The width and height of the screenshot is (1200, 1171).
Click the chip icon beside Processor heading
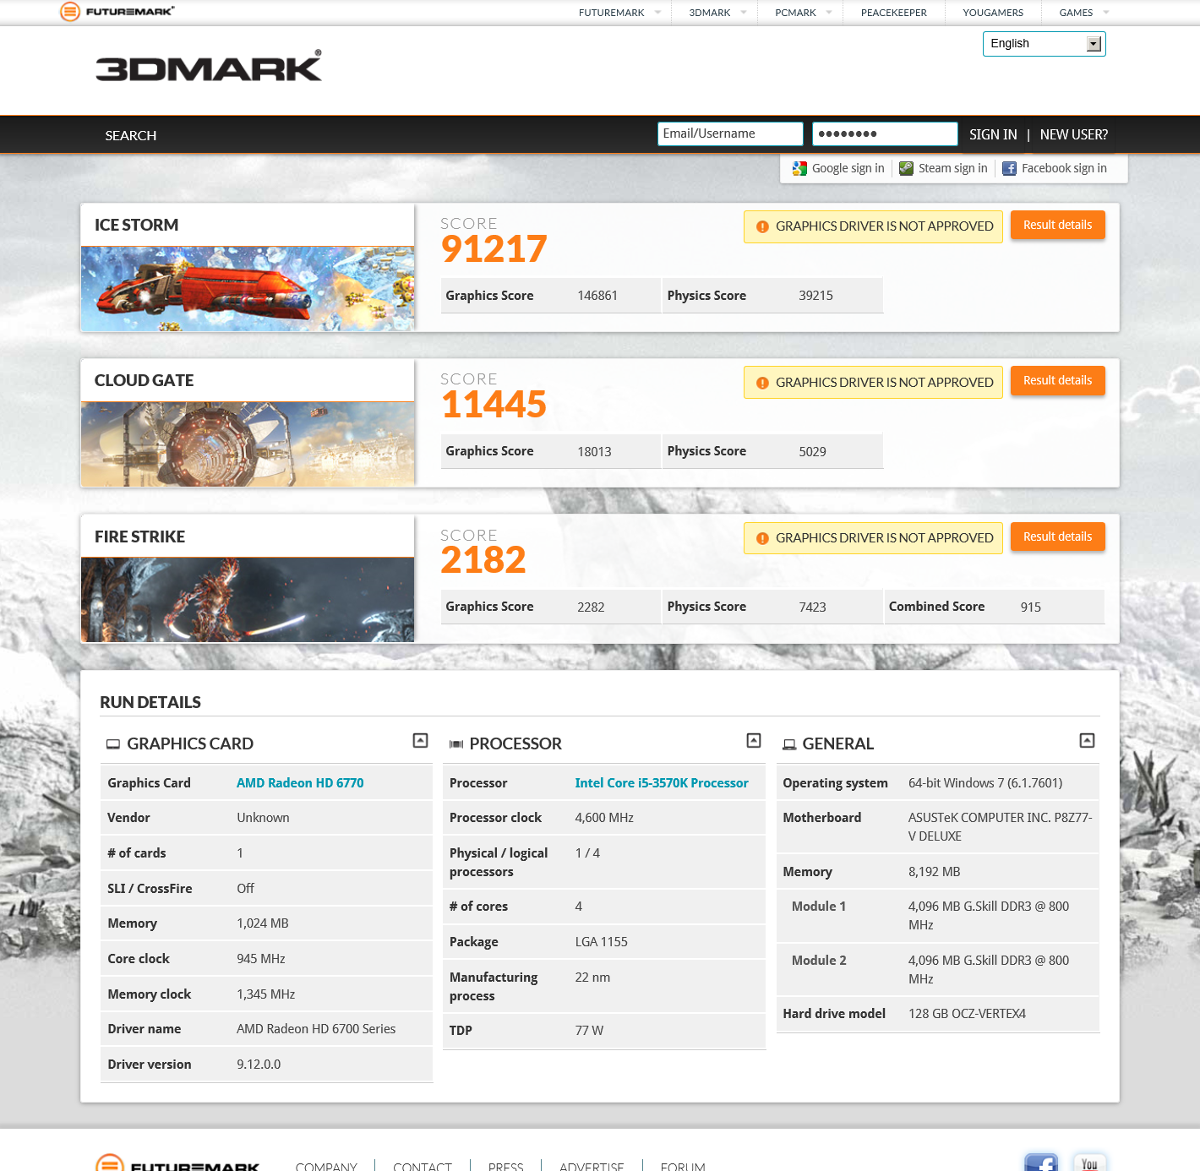tap(456, 744)
